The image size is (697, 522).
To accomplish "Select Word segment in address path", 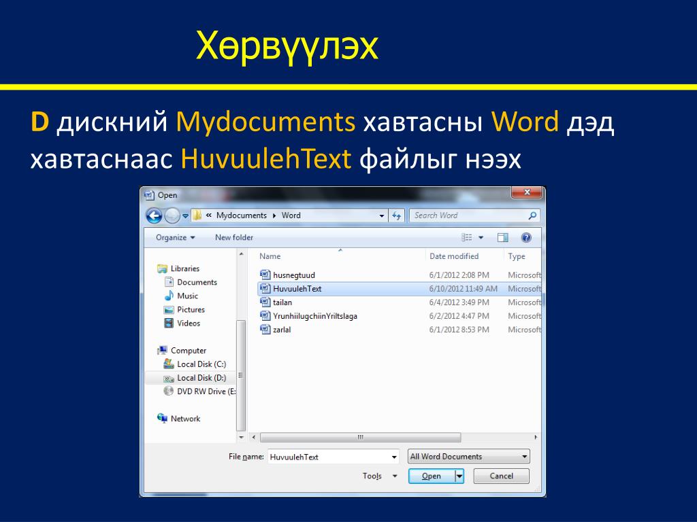I will [x=291, y=215].
